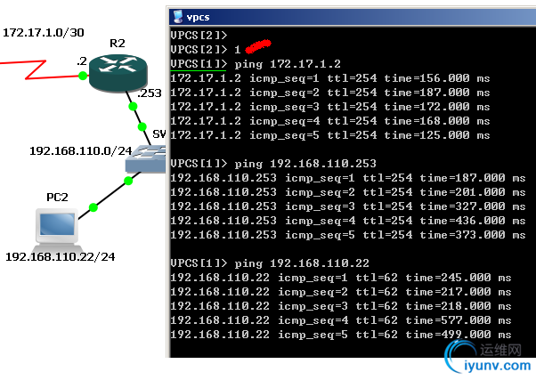Select the switch device icon
This screenshot has width=536, height=380.
[146, 158]
